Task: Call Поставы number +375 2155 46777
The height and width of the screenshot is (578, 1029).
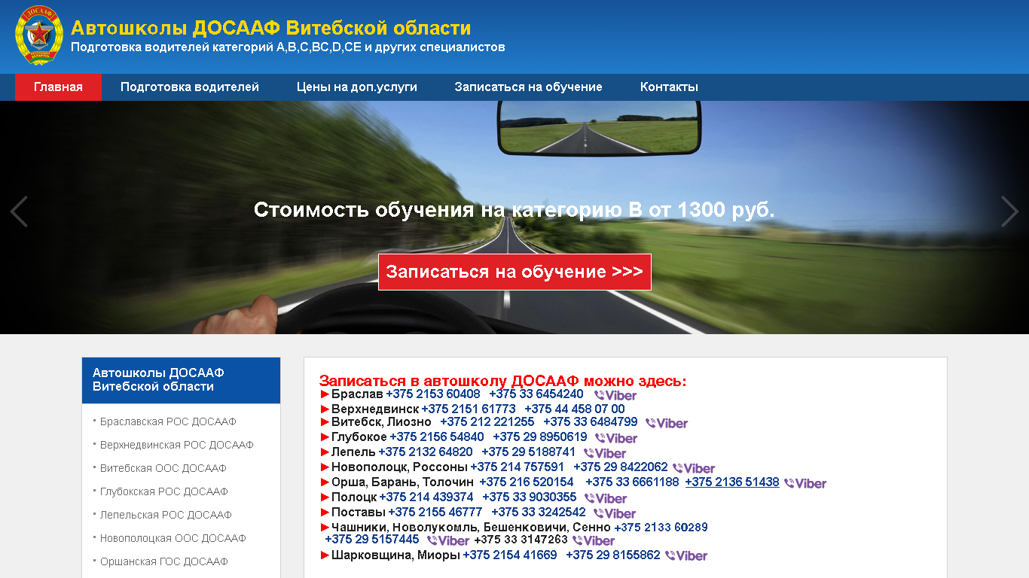Action: point(435,512)
